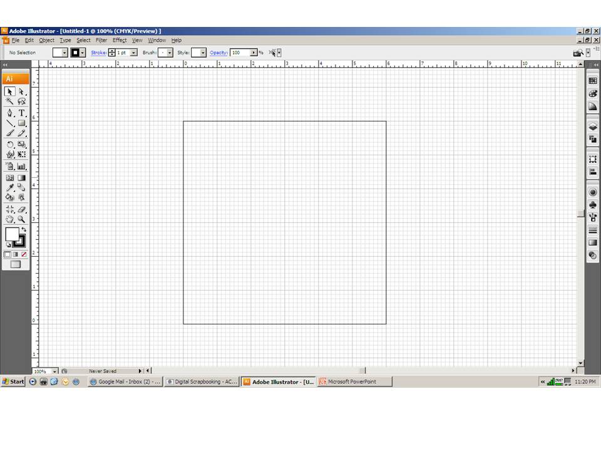Open the Color Guide panel icon
Image resolution: width=601 pixels, height=451 pixels.
tap(593, 106)
